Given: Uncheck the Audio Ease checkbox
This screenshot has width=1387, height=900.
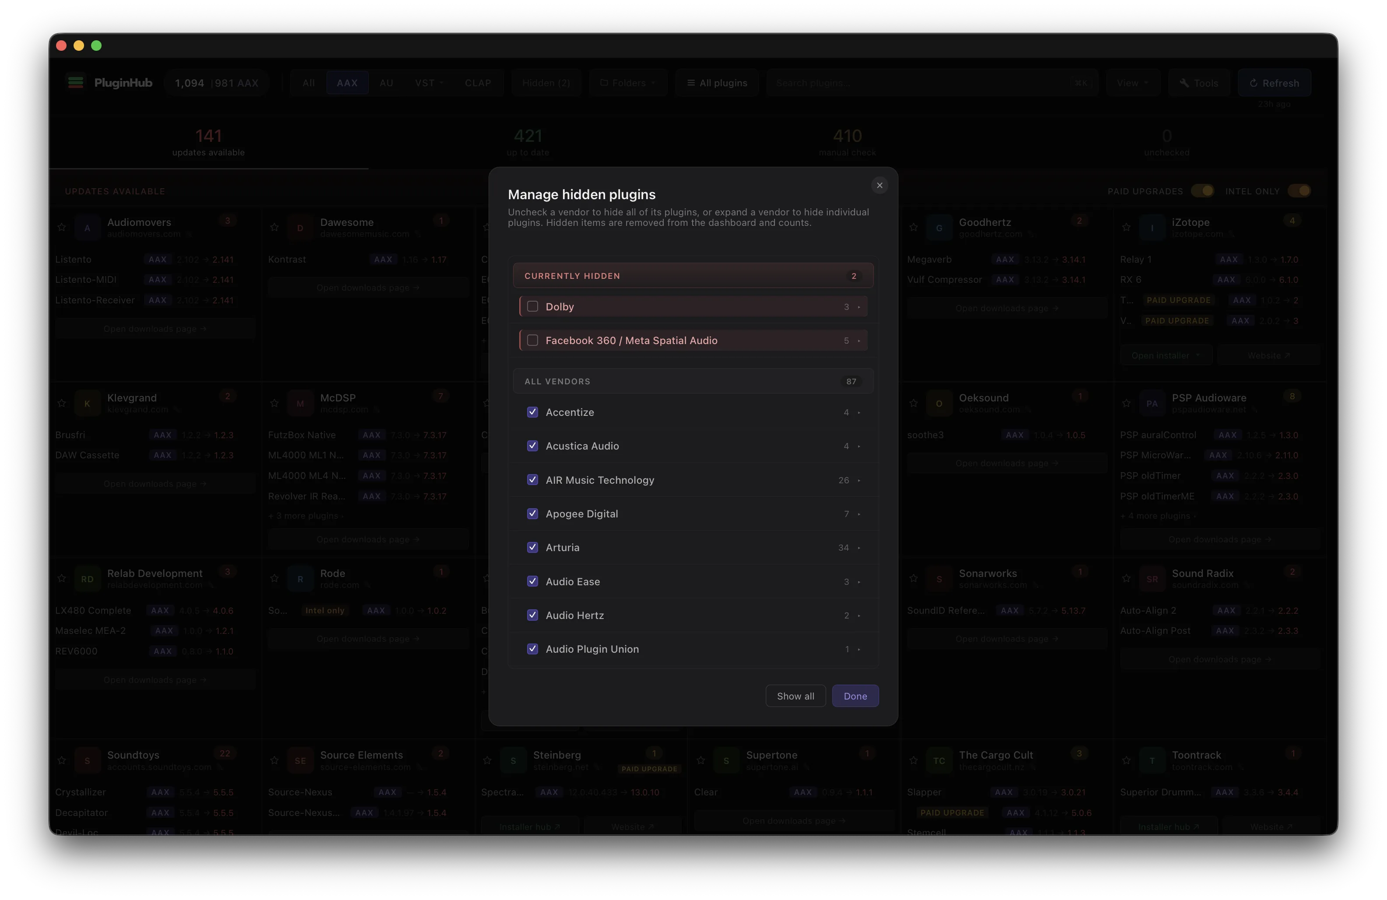Looking at the screenshot, I should (532, 581).
